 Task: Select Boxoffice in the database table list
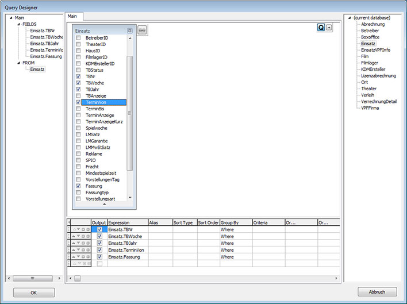pyautogui.click(x=370, y=37)
